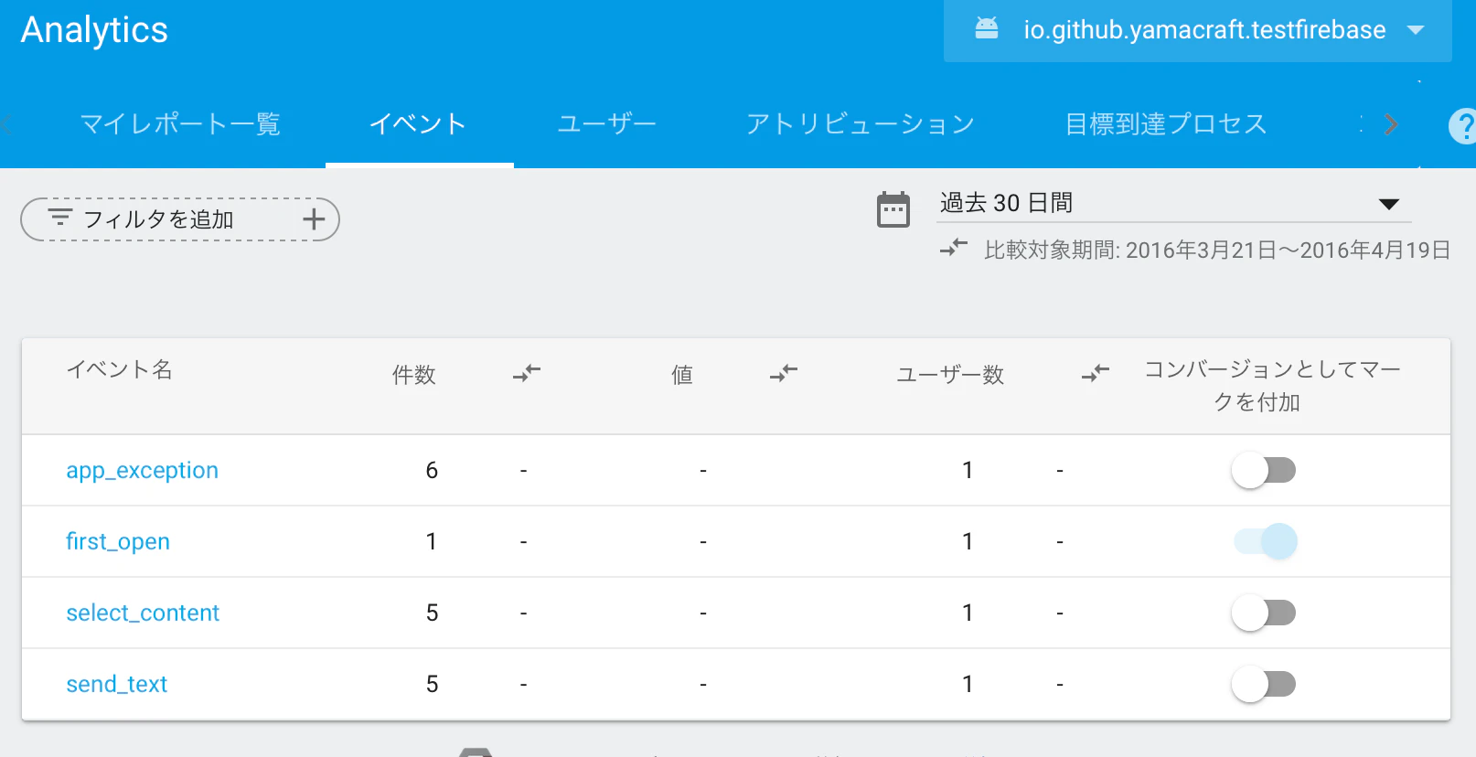Click the compare icon beside ユーザー数 column
Image resolution: width=1476 pixels, height=757 pixels.
[x=1096, y=373]
